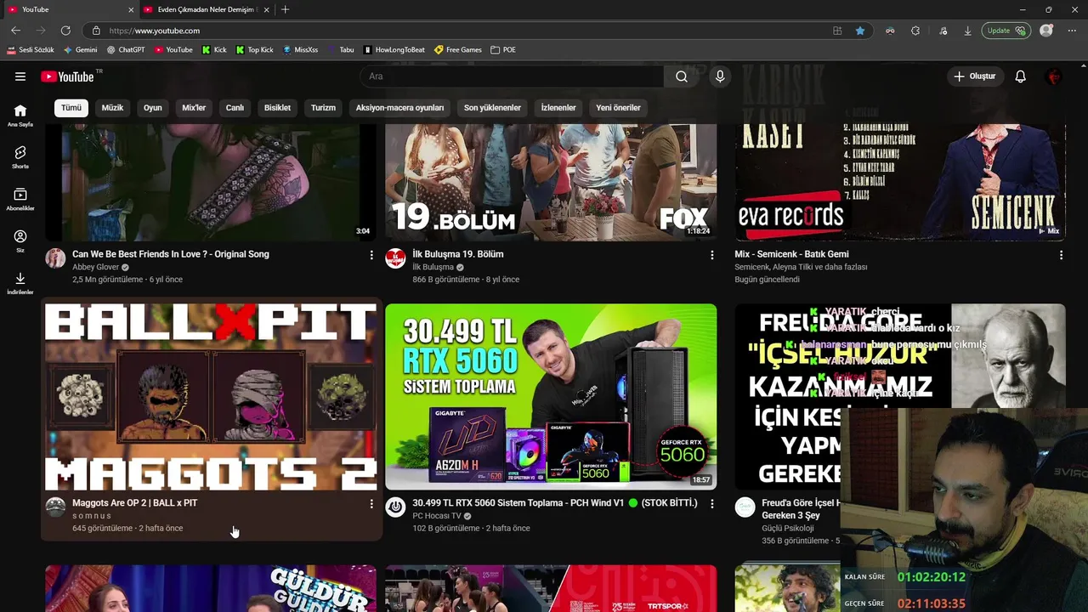Select the Oyun filter chip
This screenshot has width=1088, height=612.
(153, 108)
